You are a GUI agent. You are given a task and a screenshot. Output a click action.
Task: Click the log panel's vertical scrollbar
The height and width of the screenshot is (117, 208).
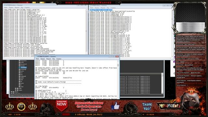point(162,83)
